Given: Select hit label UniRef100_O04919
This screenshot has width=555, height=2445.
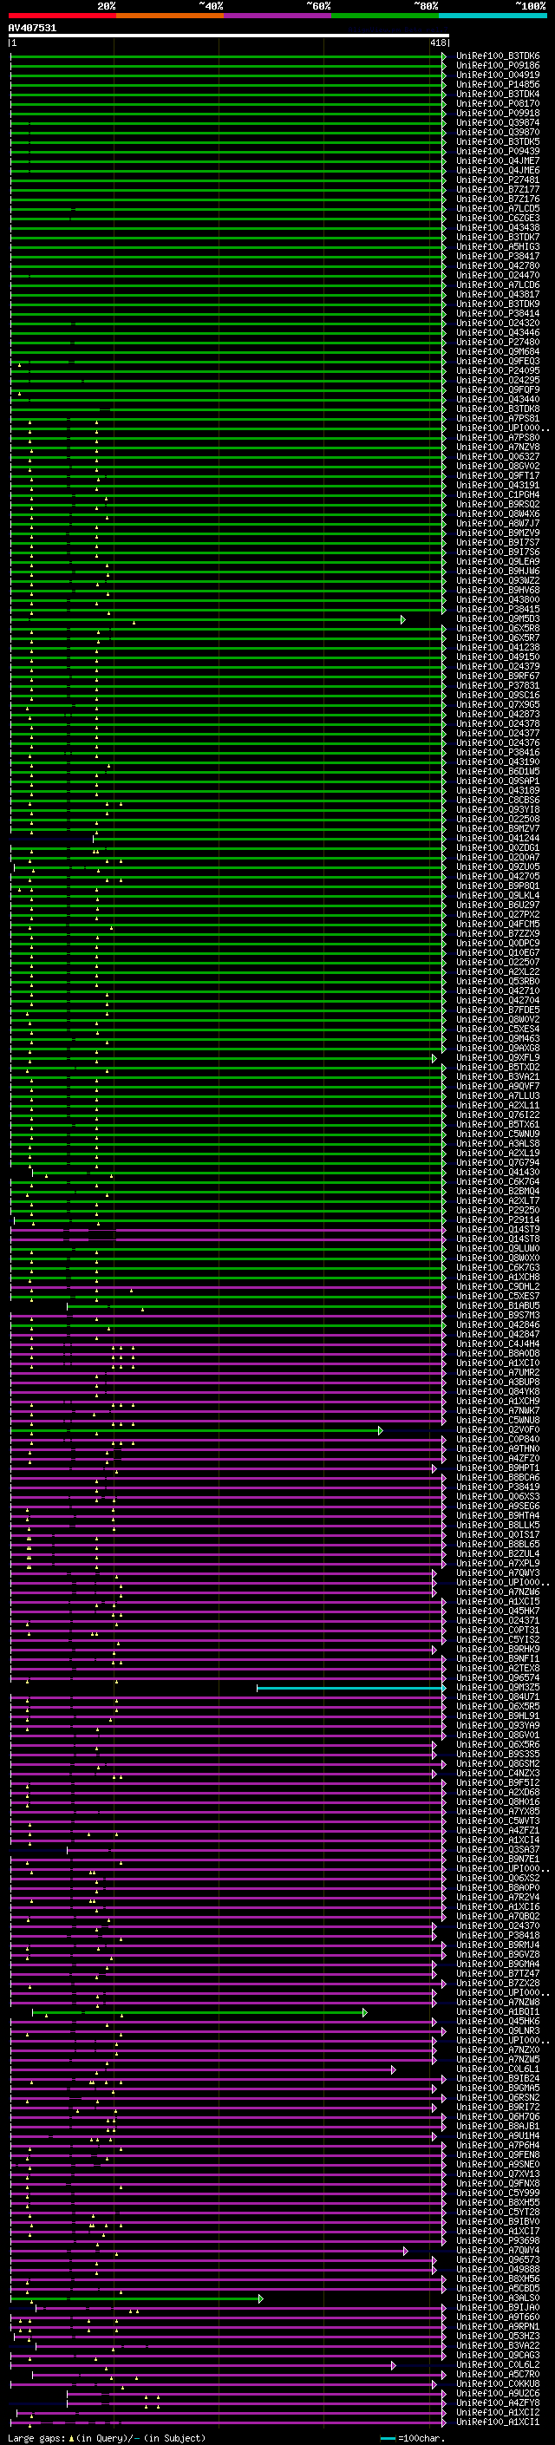Looking at the screenshot, I should [x=497, y=75].
